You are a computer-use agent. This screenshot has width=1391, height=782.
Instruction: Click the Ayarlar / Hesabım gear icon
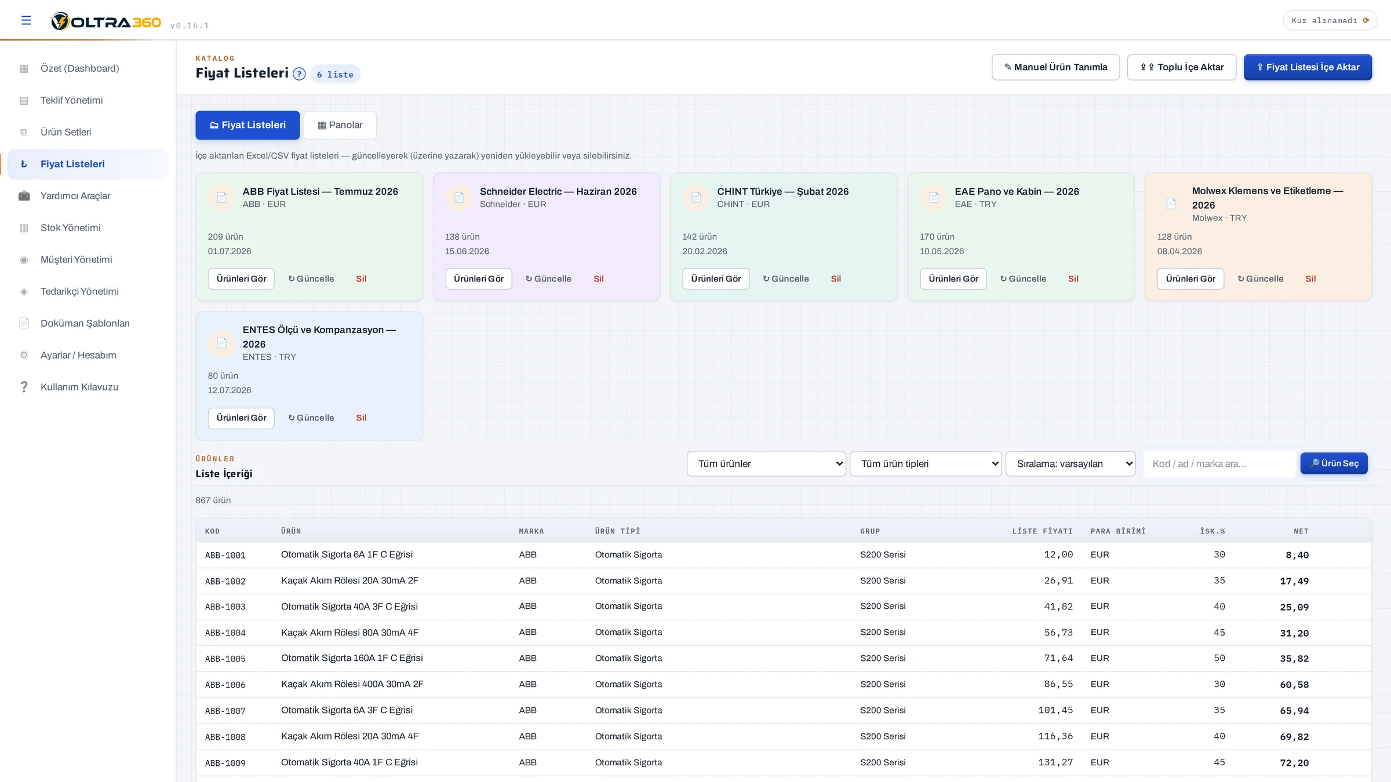point(24,355)
